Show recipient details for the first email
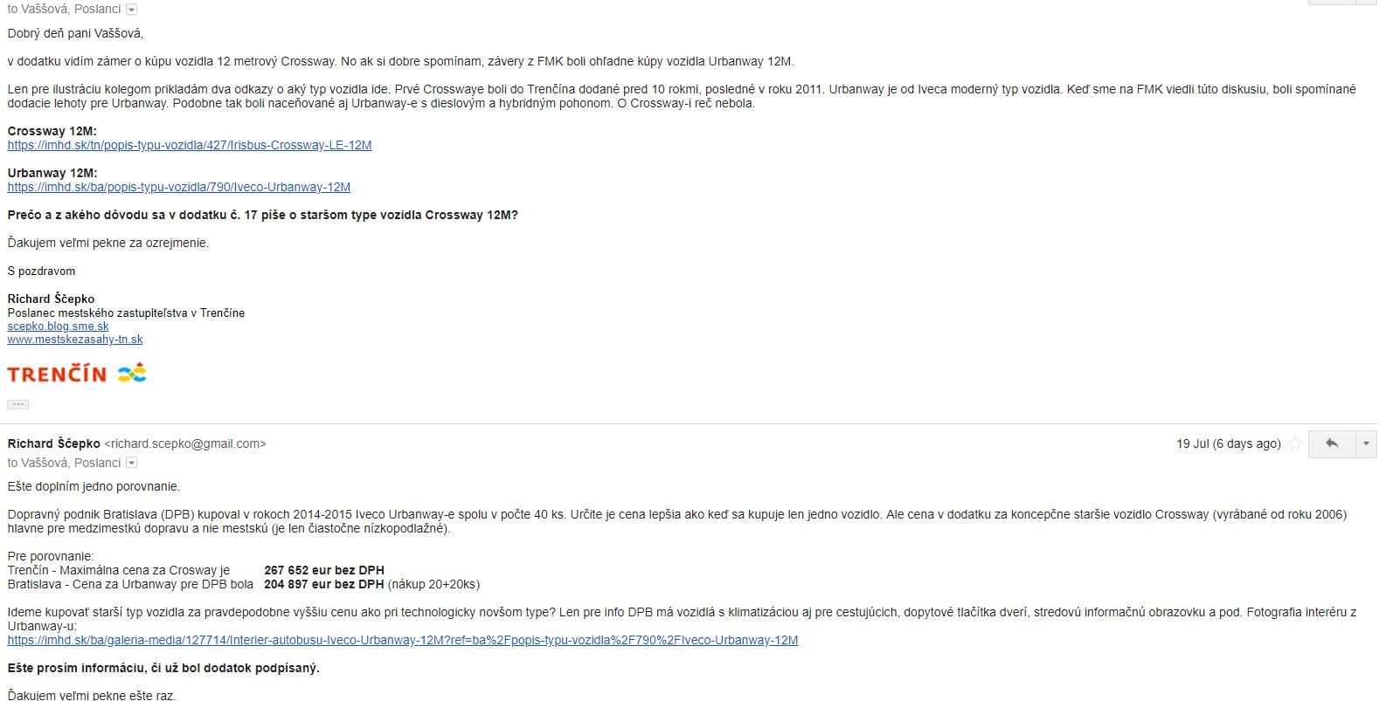The height and width of the screenshot is (701, 1393). [132, 10]
